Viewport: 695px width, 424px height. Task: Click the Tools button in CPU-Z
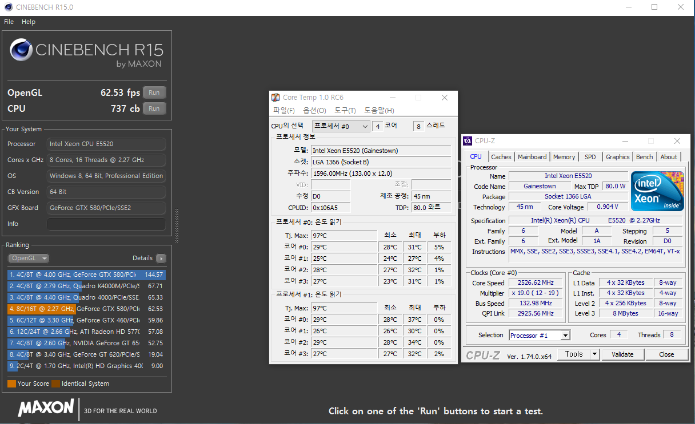[x=574, y=354]
